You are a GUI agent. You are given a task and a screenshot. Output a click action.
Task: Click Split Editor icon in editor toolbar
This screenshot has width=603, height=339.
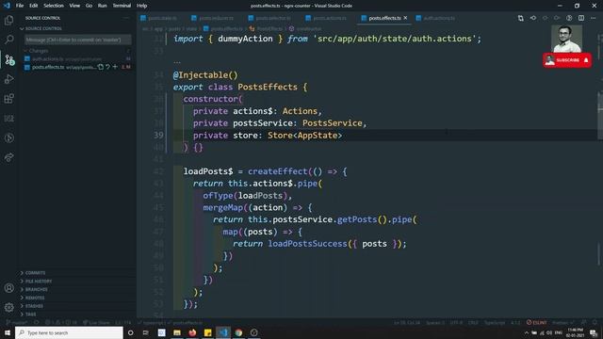point(581,18)
